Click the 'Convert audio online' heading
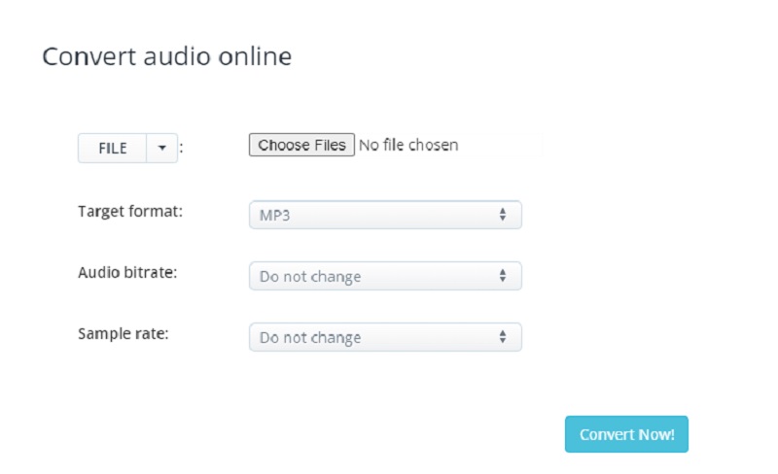This screenshot has width=778, height=474. click(166, 56)
